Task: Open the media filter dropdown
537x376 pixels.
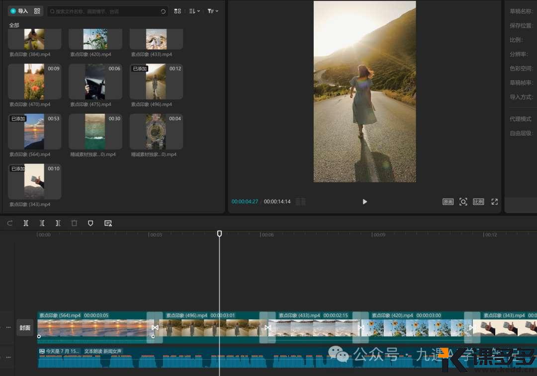Action: (213, 11)
